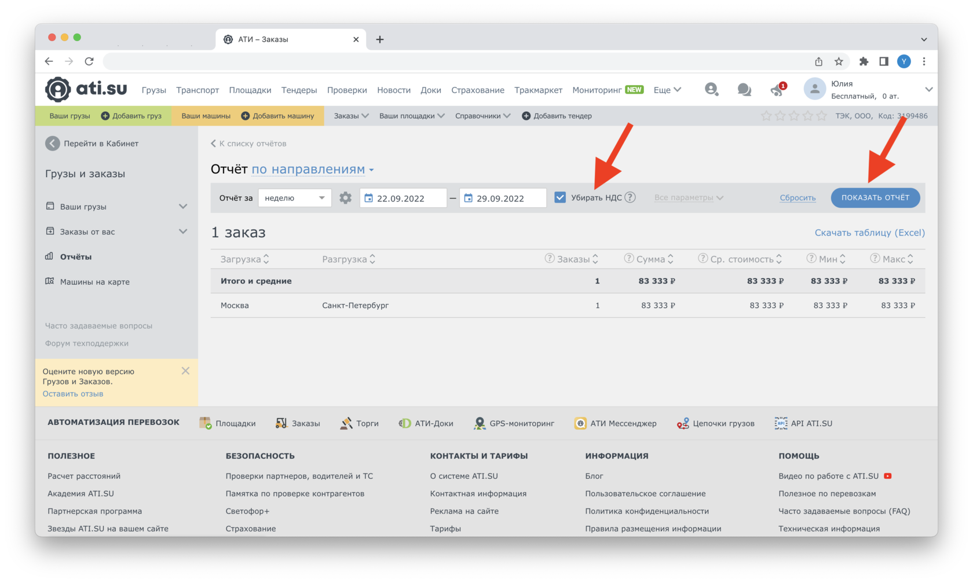Open Мониторинг NEW in top navigation
The height and width of the screenshot is (583, 973).
pyautogui.click(x=608, y=90)
